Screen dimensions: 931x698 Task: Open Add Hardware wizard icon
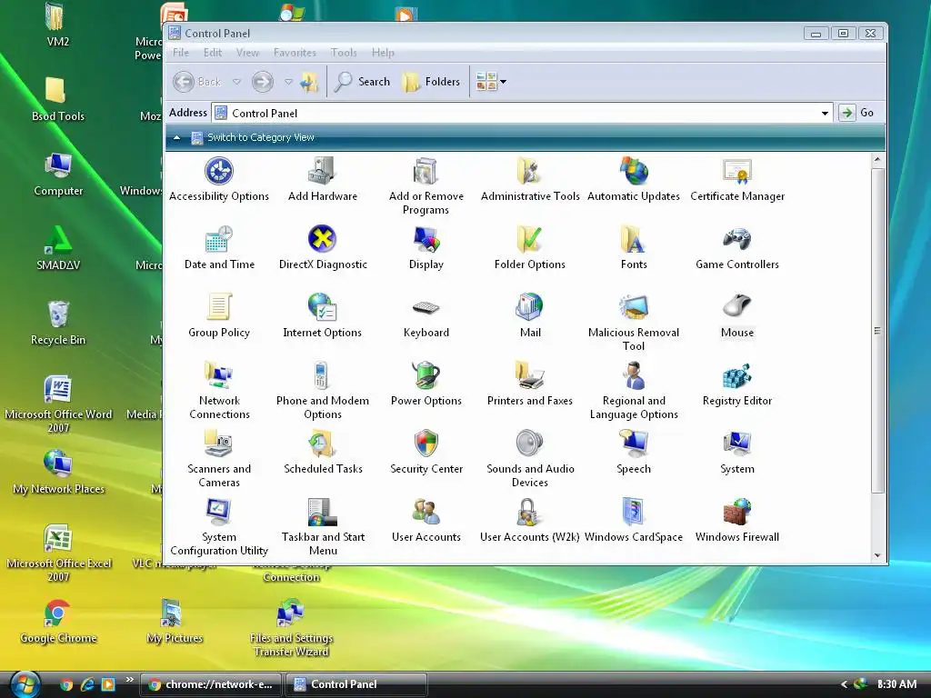pyautogui.click(x=323, y=171)
